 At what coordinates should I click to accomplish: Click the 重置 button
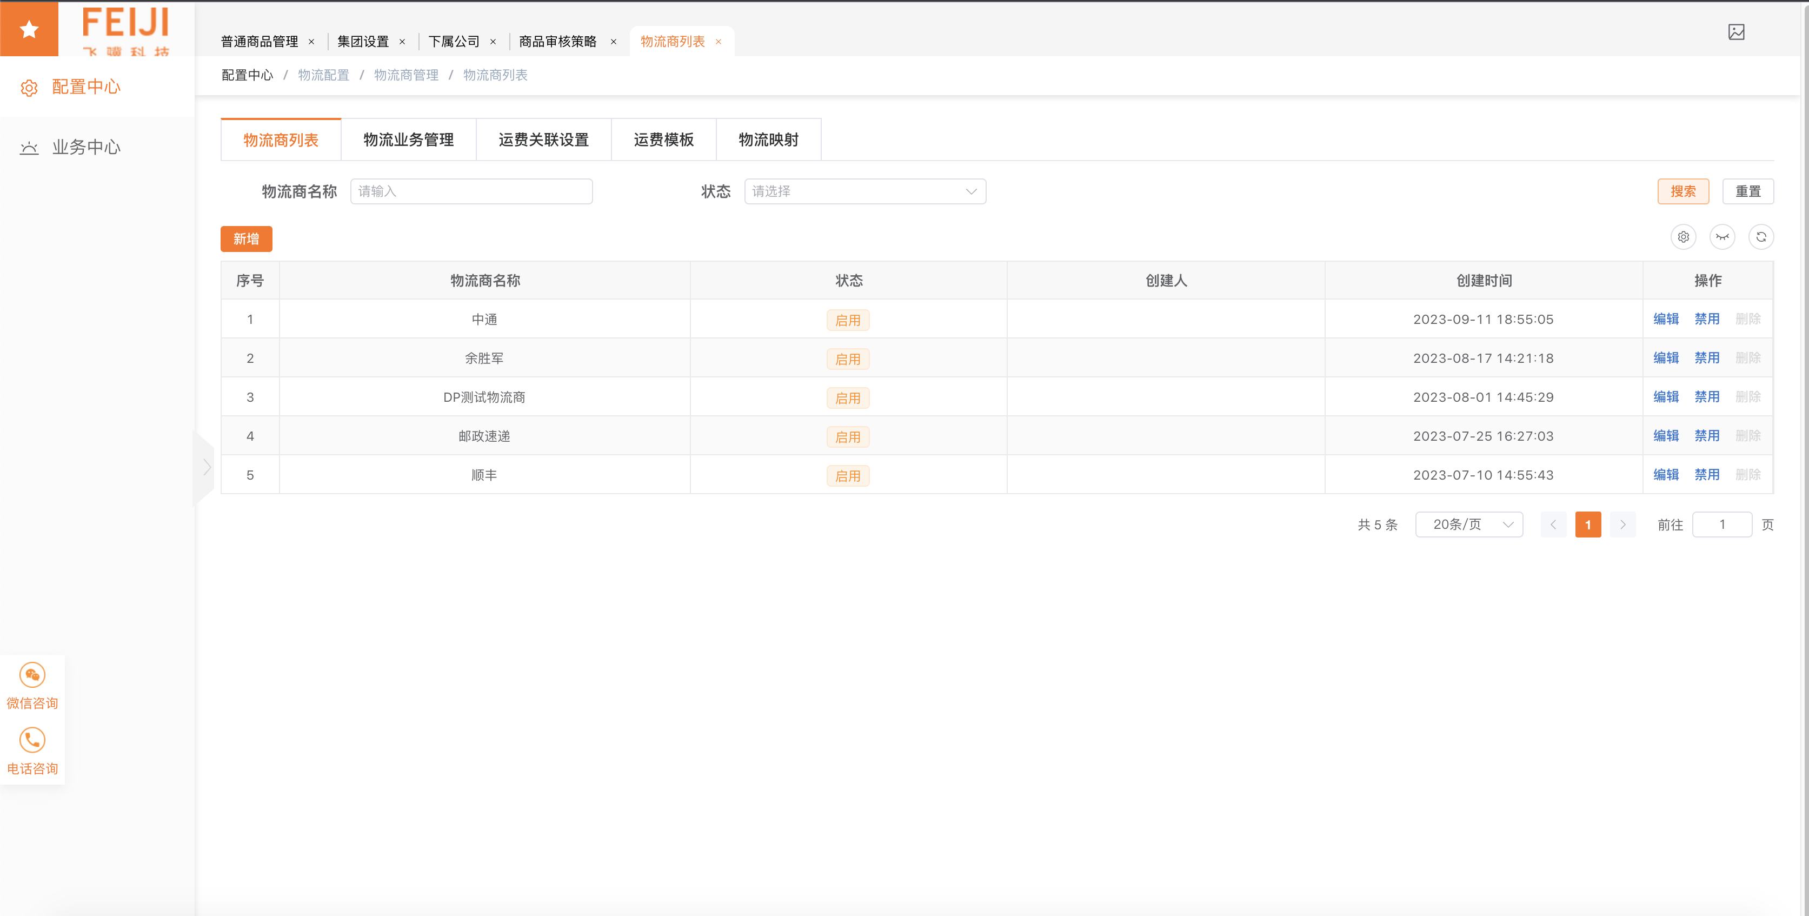pyautogui.click(x=1748, y=191)
